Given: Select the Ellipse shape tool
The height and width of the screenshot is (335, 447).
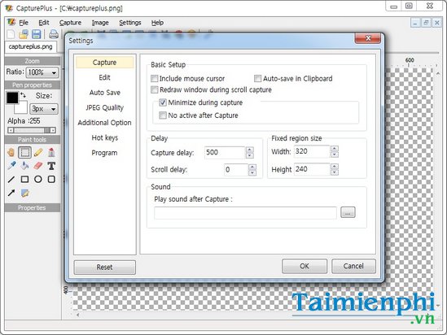Looking at the screenshot, I should [x=38, y=179].
